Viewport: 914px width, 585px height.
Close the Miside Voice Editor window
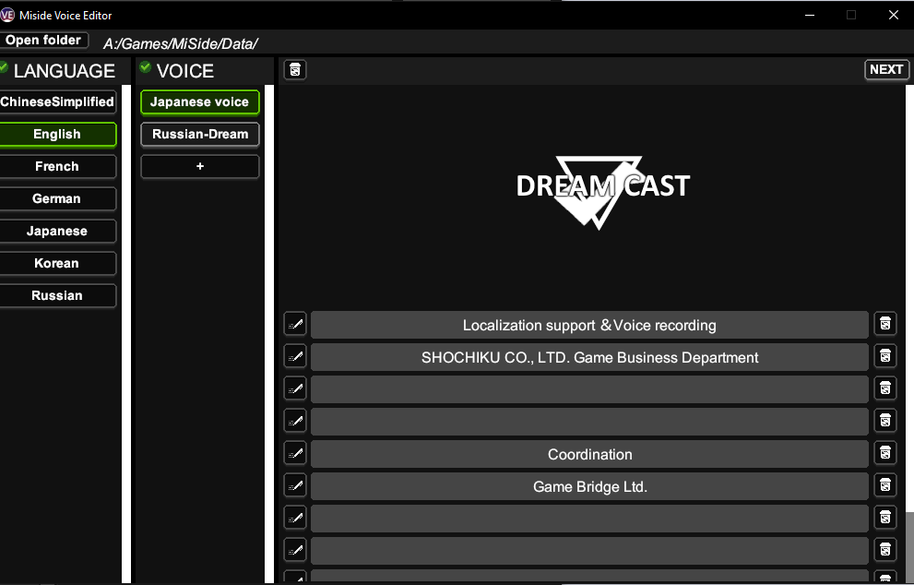tap(893, 15)
